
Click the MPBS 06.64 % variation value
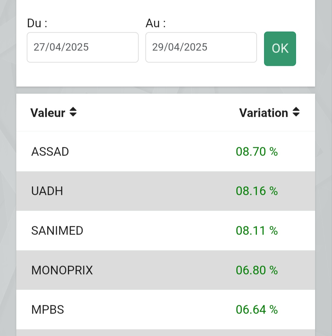(257, 310)
